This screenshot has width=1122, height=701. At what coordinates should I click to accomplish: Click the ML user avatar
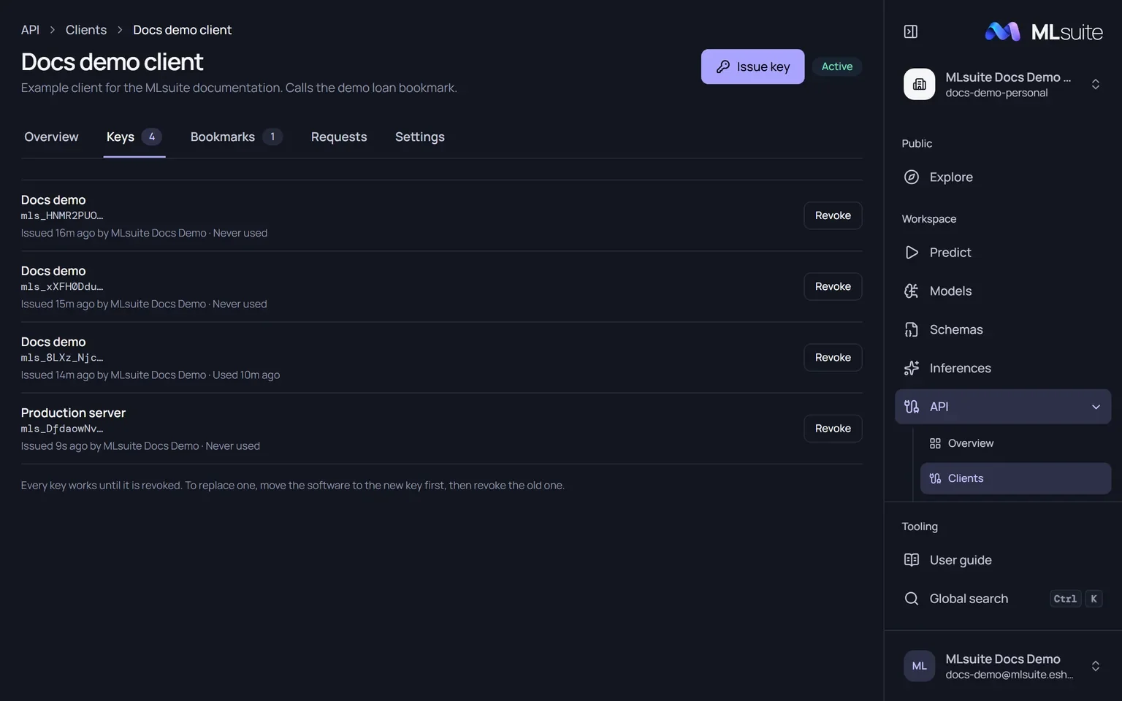click(919, 666)
